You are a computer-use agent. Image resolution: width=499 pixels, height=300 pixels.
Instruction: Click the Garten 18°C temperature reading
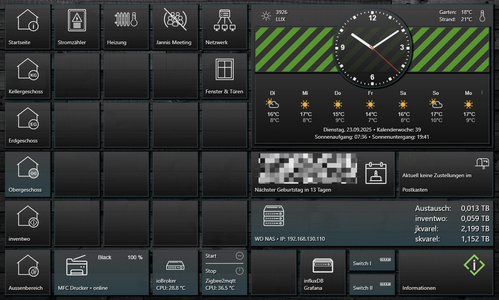pyautogui.click(x=456, y=12)
